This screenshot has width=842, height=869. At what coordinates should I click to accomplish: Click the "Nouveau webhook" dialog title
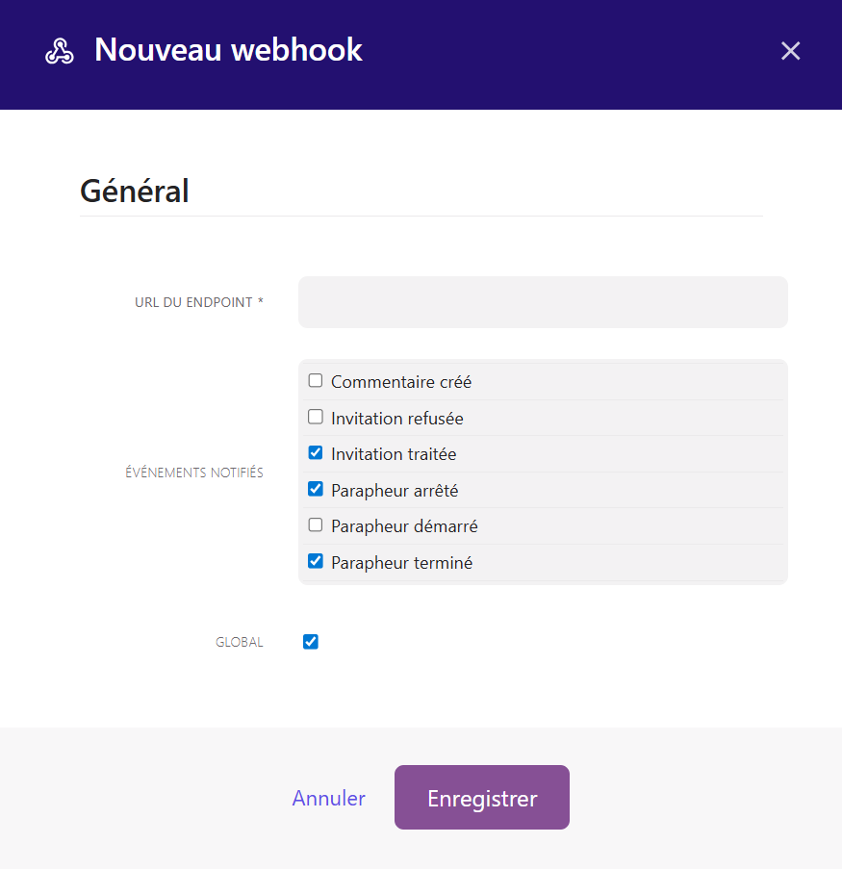coord(228,50)
